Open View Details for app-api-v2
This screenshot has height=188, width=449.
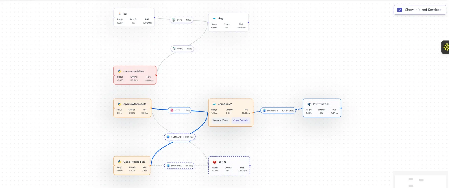tap(241, 120)
